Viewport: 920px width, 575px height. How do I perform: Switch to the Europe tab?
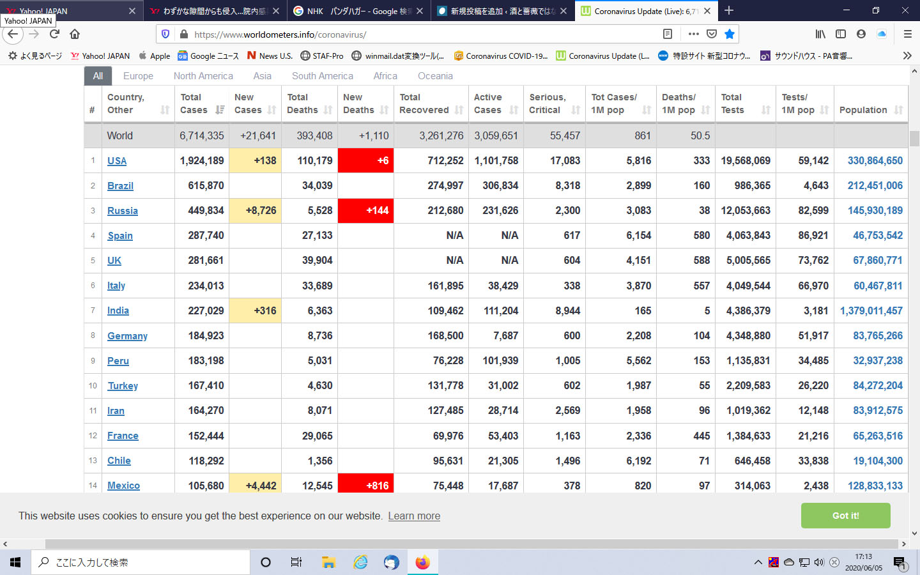click(x=138, y=76)
